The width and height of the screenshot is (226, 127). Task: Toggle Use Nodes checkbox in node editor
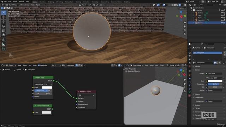(39, 65)
